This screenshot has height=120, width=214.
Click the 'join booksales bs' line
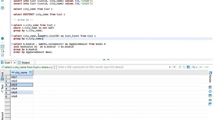coord(43,47)
